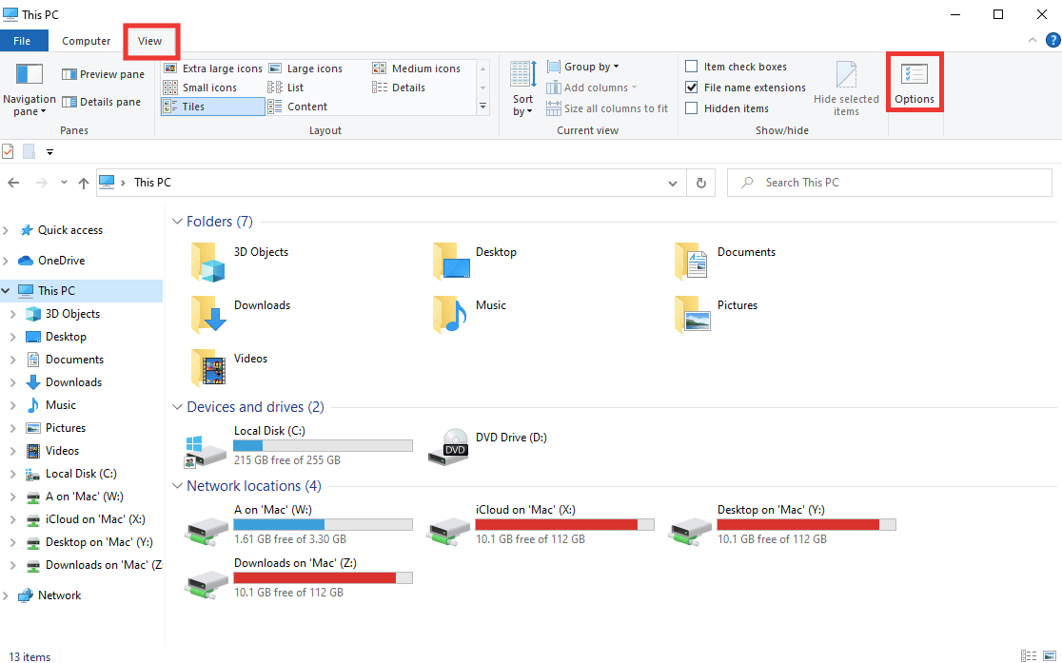Screen dimensions: 1062x663
Task: Switch to the Computer tab
Action: pos(86,41)
